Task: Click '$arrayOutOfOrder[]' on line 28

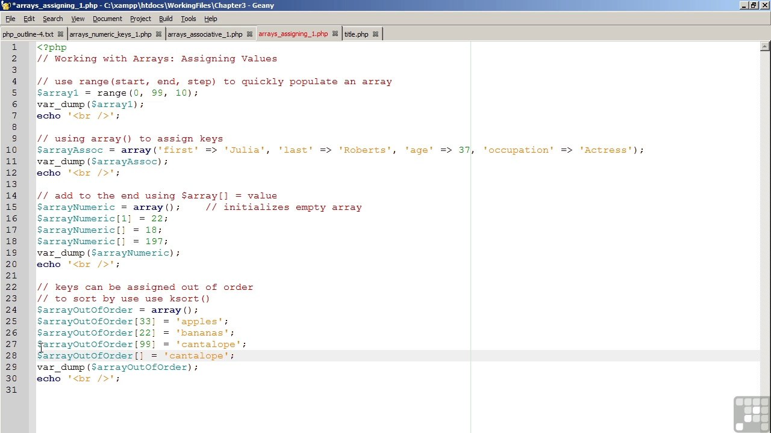Action: coord(90,355)
